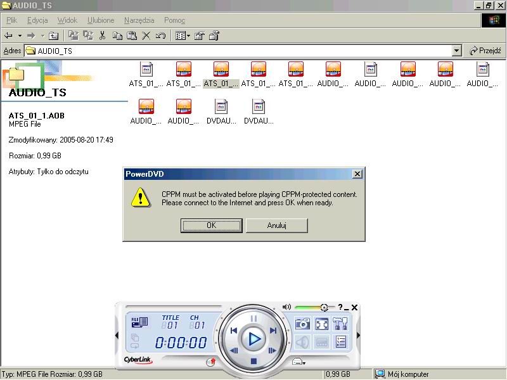Select the highlighted ATS_01_ file icon
The width and height of the screenshot is (507, 380).
click(x=221, y=75)
